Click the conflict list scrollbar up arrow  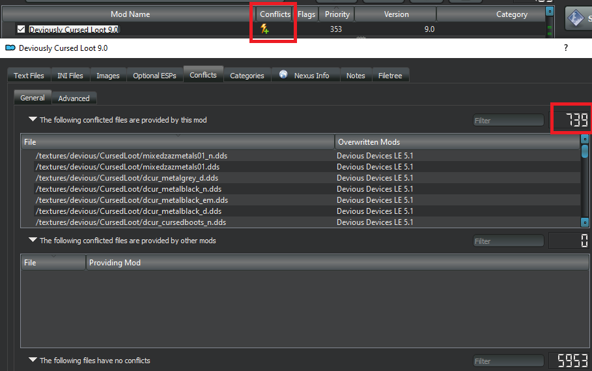pos(584,139)
